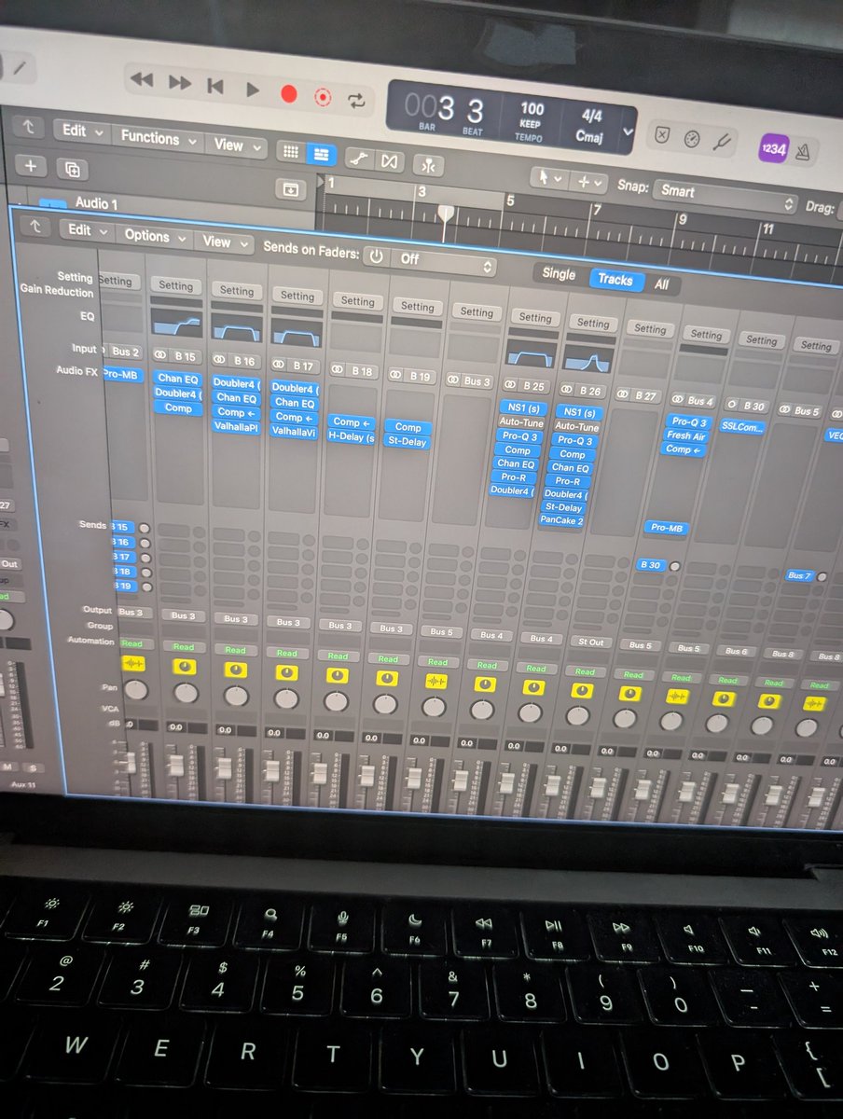The width and height of the screenshot is (843, 1119).
Task: Click the Bus 3 input slot
Action: [x=470, y=380]
